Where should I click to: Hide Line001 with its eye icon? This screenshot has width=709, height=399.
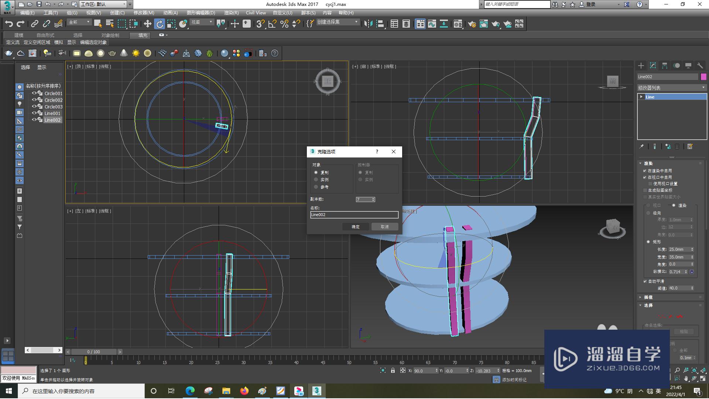(x=34, y=113)
